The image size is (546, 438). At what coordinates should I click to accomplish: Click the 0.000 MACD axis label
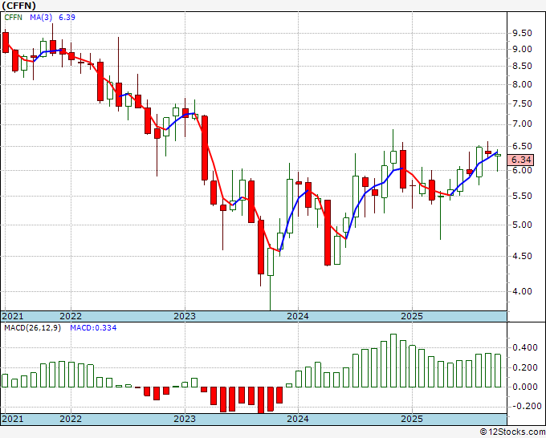tap(525, 387)
